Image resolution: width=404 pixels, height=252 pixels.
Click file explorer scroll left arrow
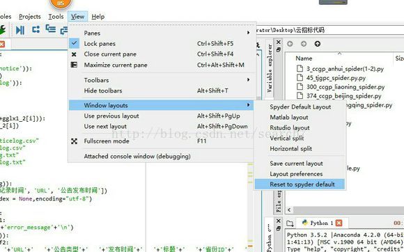click(289, 210)
